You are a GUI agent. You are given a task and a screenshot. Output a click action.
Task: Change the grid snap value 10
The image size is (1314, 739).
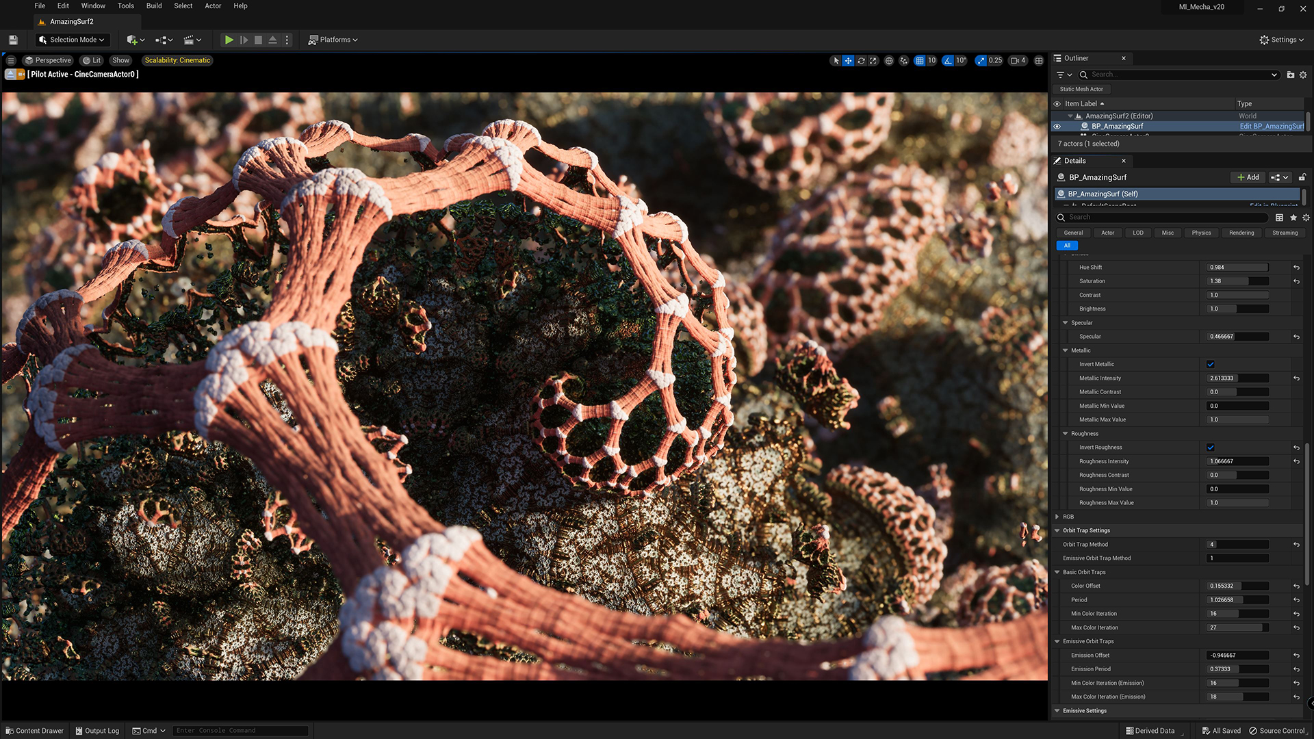tap(931, 61)
